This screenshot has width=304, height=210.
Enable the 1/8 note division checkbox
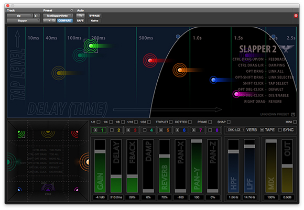[x=123, y=122]
